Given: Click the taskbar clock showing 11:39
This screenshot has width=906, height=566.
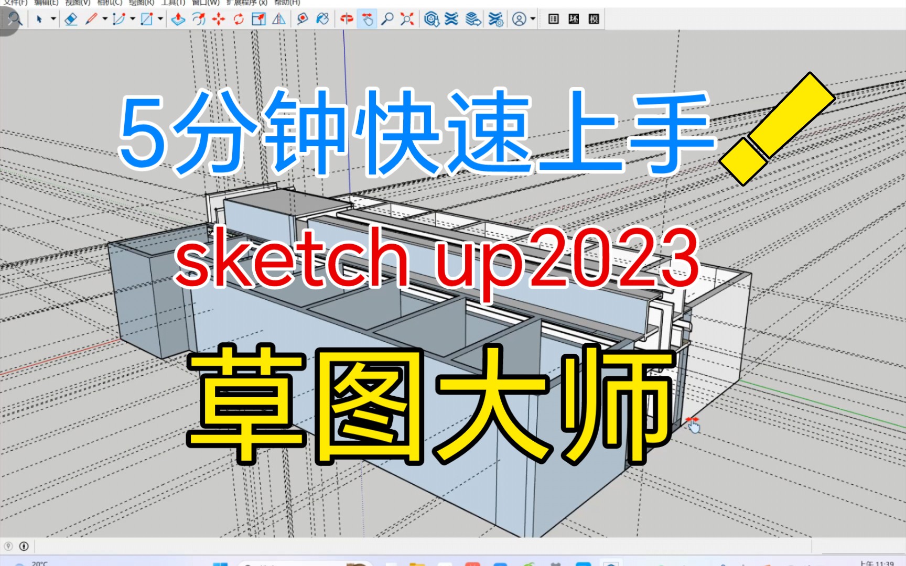Looking at the screenshot, I should pyautogui.click(x=876, y=563).
